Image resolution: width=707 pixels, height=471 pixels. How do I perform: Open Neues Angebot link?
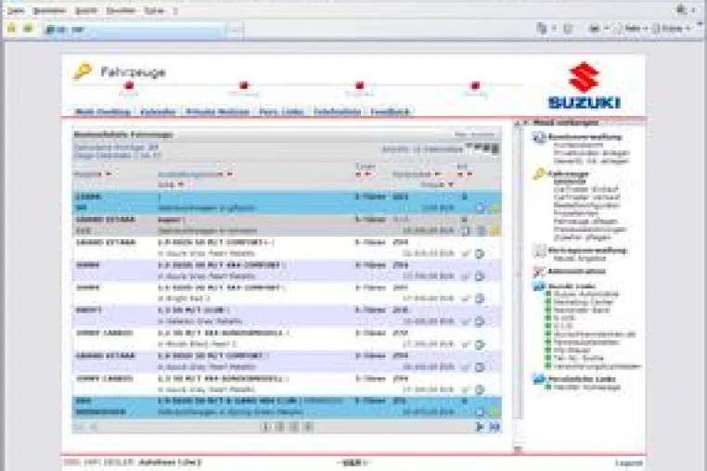[579, 259]
